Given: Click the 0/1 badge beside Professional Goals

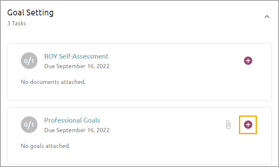Looking at the screenshot, I should (28, 125).
